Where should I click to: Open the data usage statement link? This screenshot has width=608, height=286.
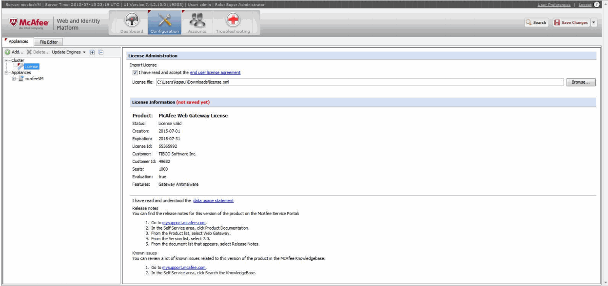click(213, 200)
